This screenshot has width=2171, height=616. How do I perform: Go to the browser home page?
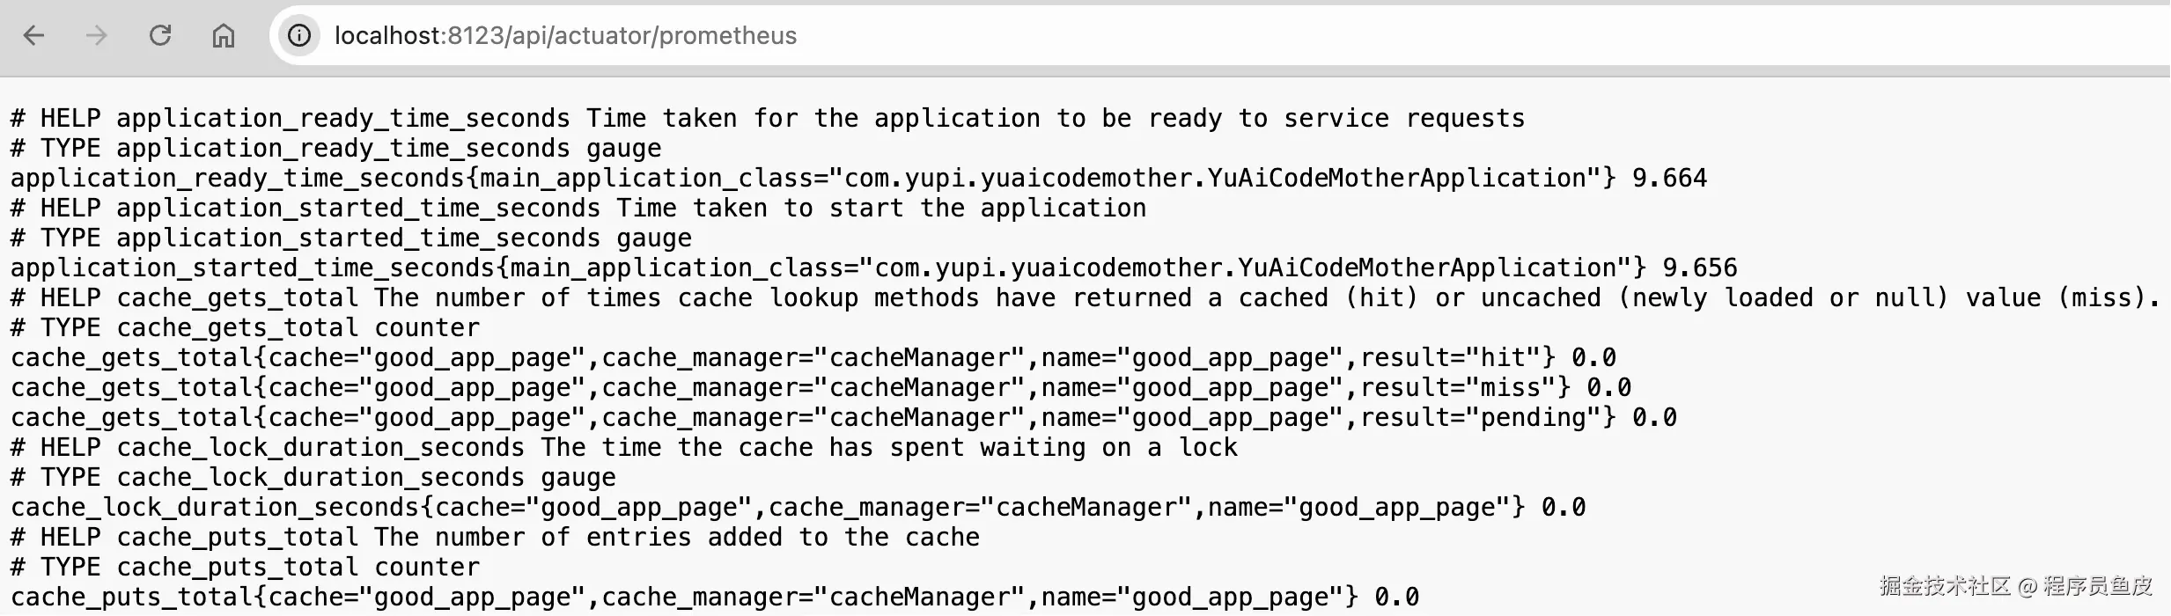(x=224, y=35)
